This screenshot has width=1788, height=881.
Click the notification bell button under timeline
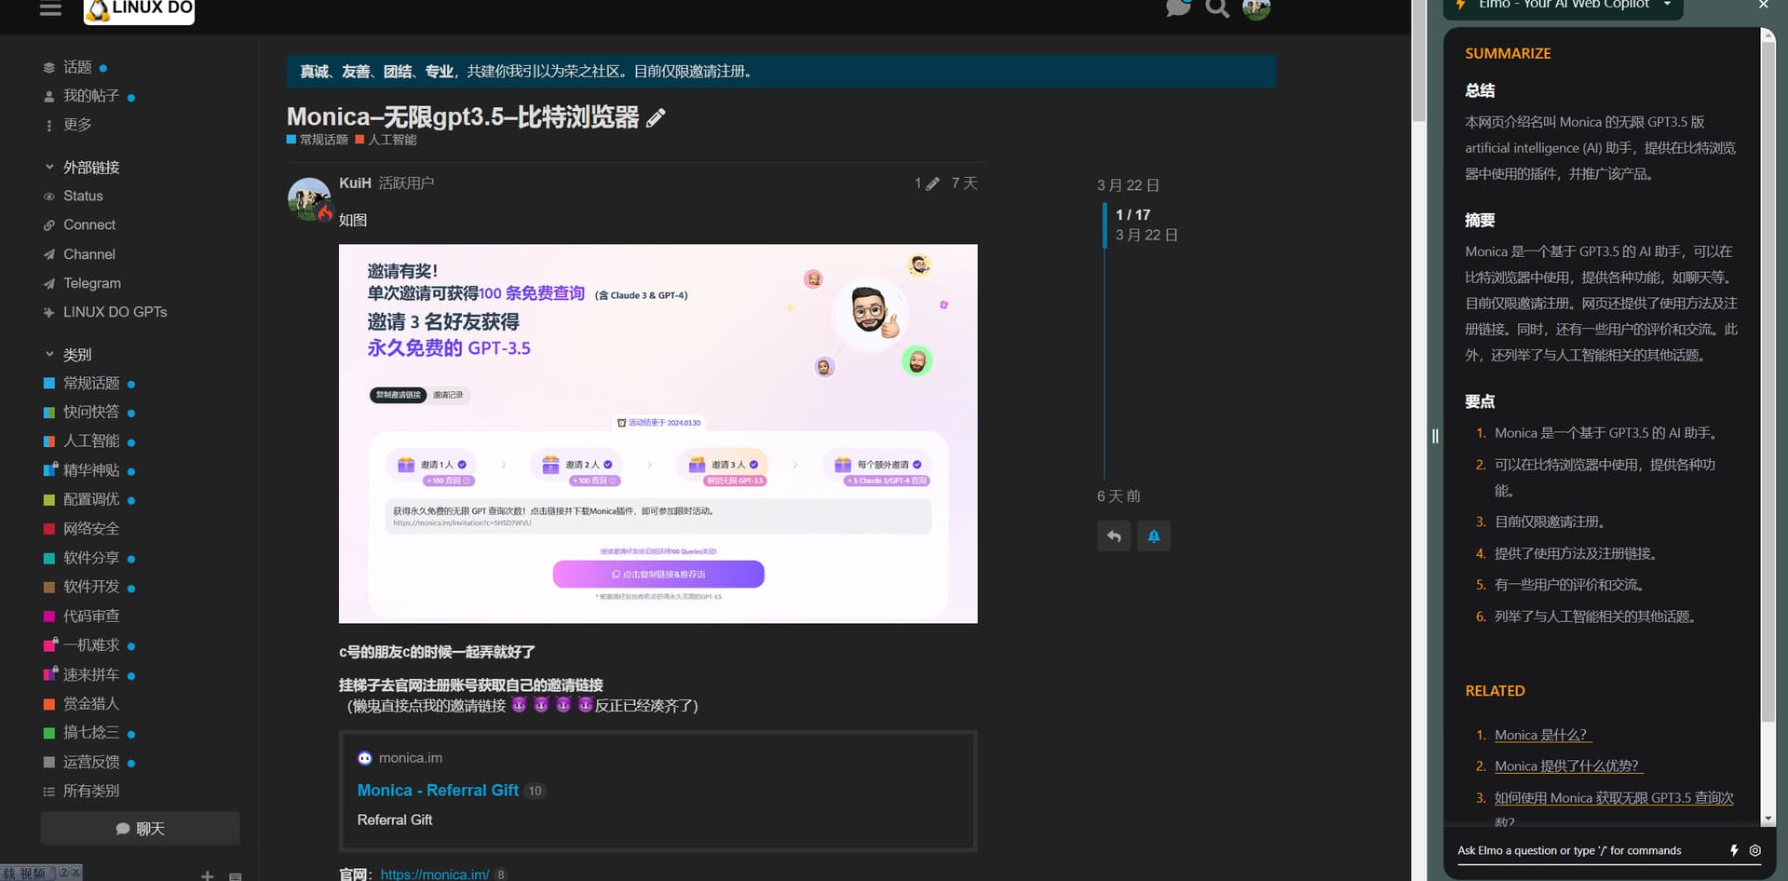pyautogui.click(x=1154, y=535)
